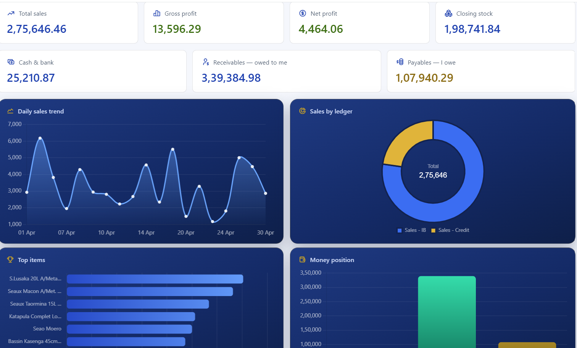Screen dimensions: 577x348
Task: Click the Closing stock value 1,98,741.84
Action: point(472,29)
